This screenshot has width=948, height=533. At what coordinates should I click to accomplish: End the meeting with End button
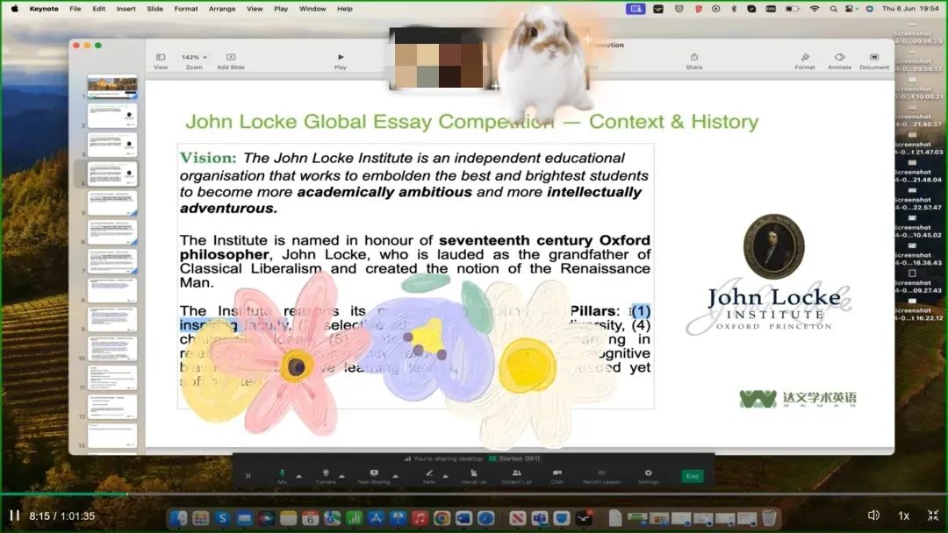coord(693,476)
